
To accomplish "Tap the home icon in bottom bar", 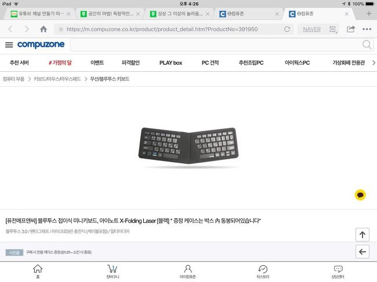I will point(38,272).
